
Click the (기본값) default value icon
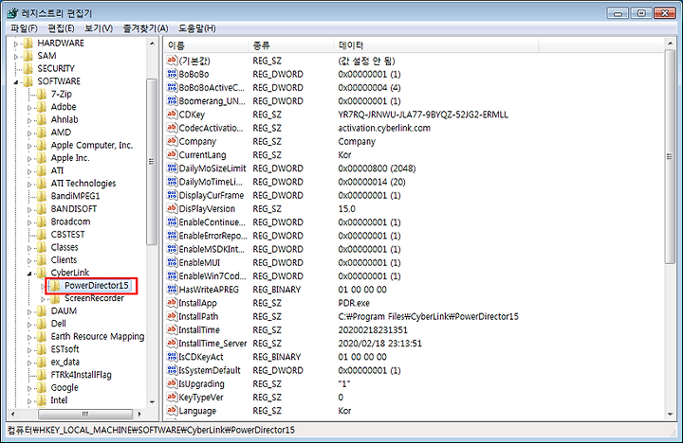tap(172, 61)
